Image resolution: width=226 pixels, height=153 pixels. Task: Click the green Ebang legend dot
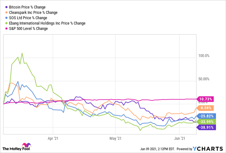tap(7, 23)
